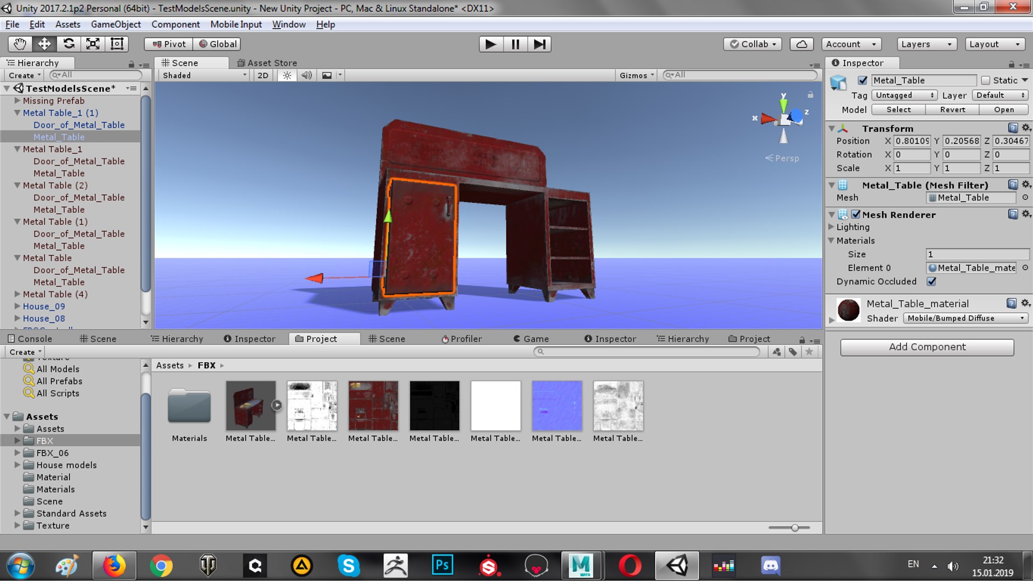
Task: Switch to the Asset Store tab
Action: coord(267,63)
